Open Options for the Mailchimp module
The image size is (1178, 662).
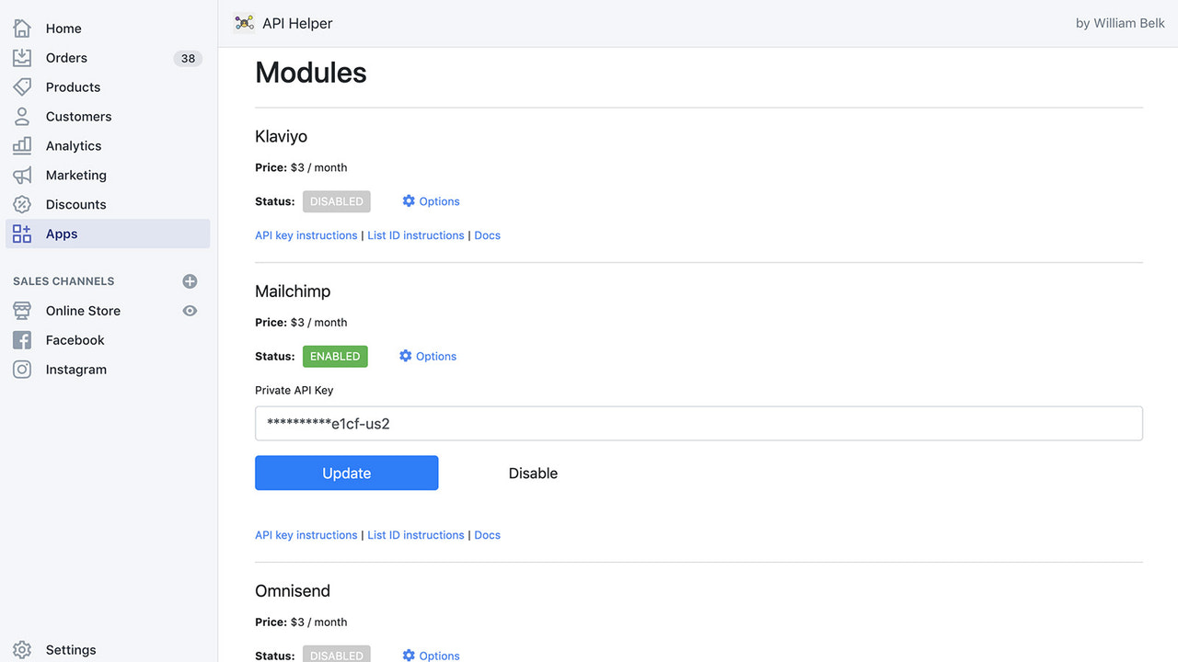pos(427,356)
